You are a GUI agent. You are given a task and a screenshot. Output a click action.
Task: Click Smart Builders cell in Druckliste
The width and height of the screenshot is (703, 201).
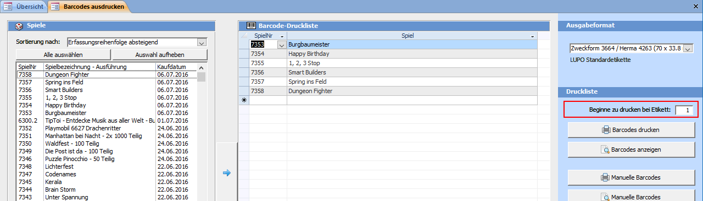412,72
